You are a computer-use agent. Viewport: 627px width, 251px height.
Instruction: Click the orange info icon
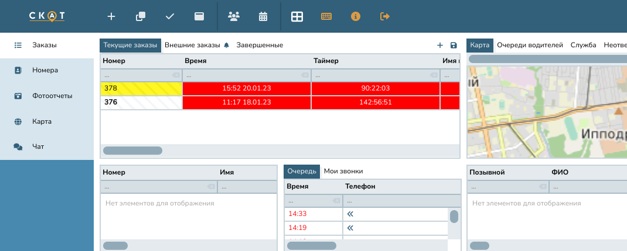(355, 16)
